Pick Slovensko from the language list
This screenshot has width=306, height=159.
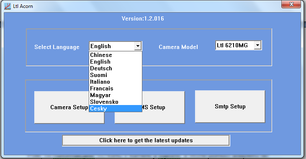[116, 102]
